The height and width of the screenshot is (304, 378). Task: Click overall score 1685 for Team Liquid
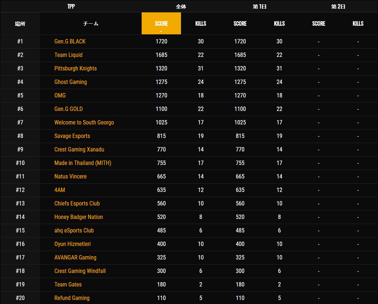click(x=161, y=55)
